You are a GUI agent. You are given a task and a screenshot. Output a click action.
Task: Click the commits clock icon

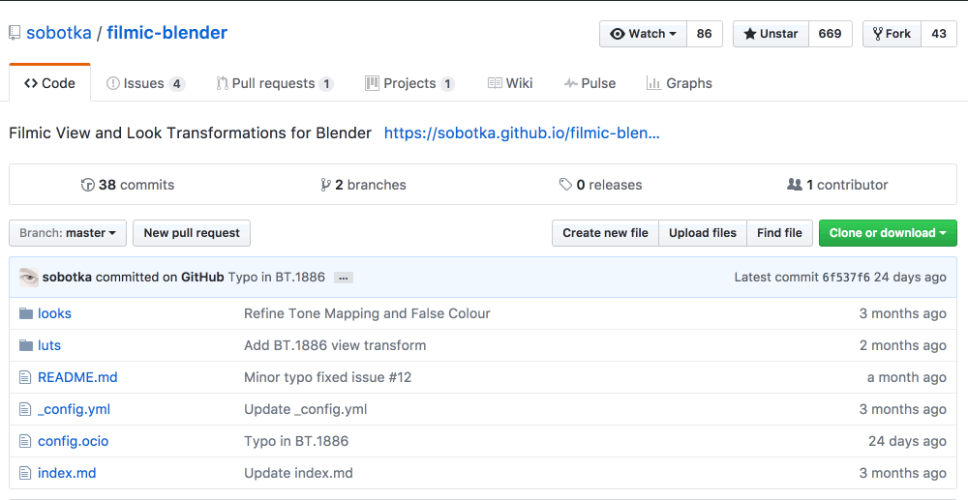(x=88, y=185)
